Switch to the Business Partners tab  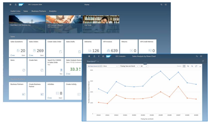point(39,11)
